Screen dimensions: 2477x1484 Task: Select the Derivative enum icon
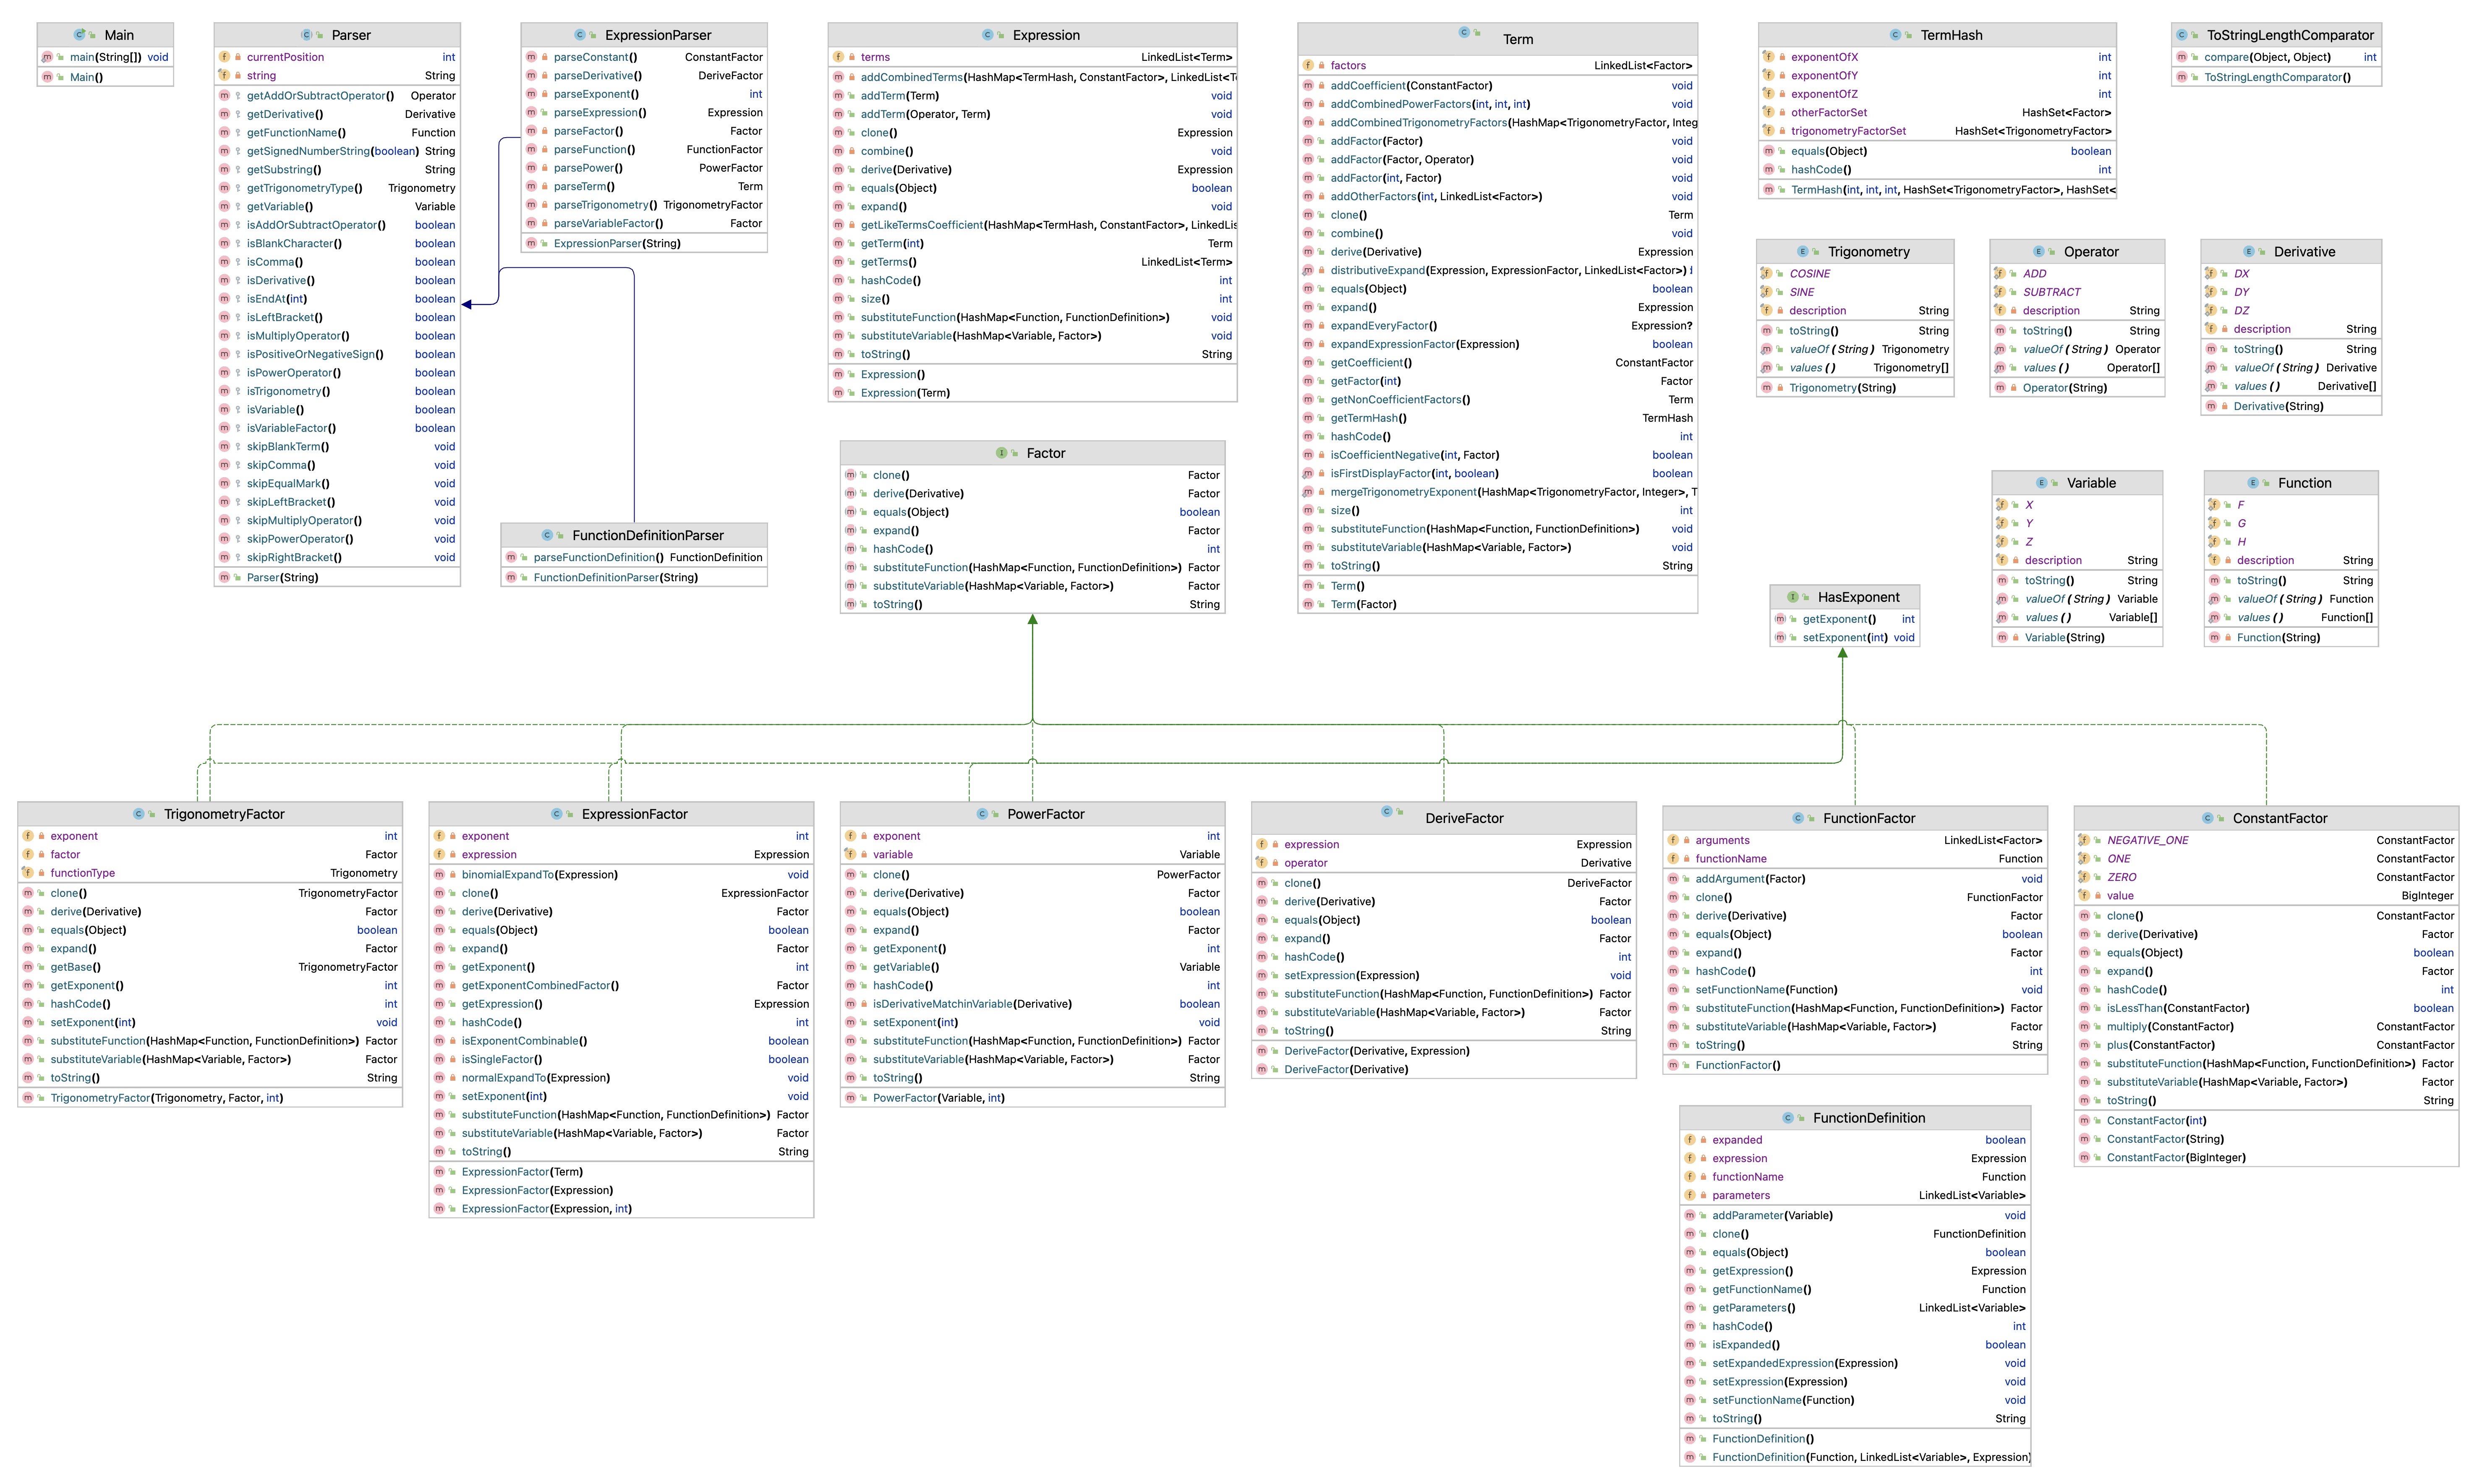click(x=2249, y=252)
